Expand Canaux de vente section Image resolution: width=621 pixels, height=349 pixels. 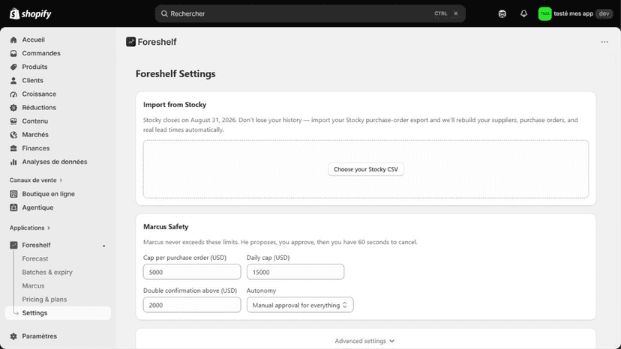36,180
